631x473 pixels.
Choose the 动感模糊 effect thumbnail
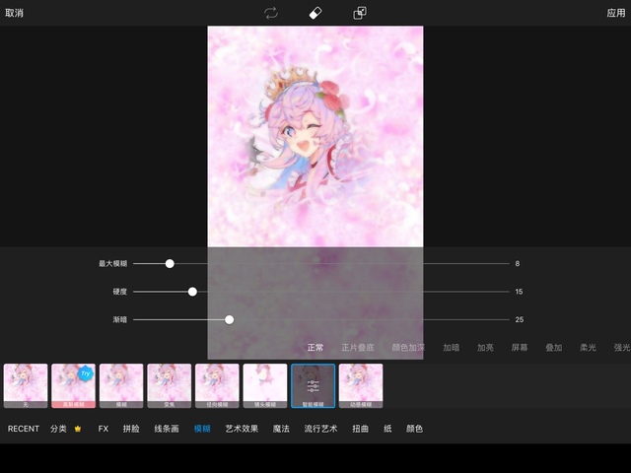pos(361,385)
